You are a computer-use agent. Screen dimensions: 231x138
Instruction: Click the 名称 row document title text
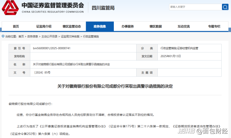pos(71,64)
